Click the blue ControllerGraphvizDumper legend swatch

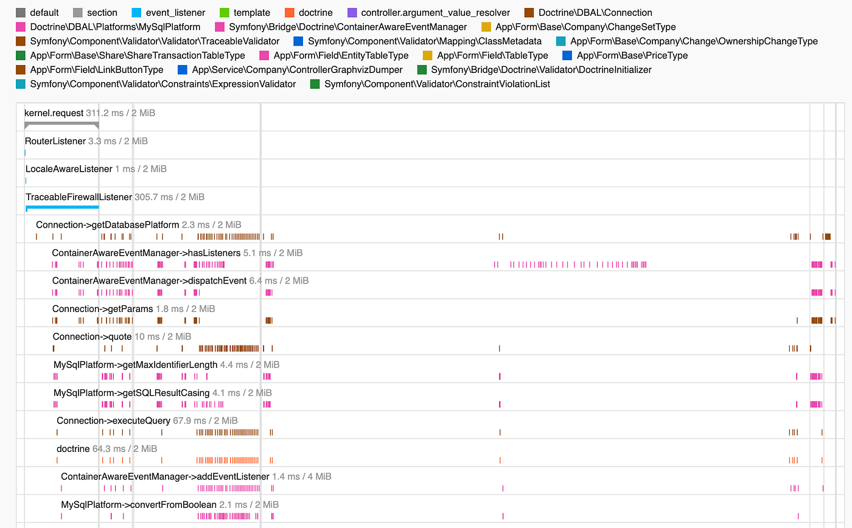tap(183, 69)
